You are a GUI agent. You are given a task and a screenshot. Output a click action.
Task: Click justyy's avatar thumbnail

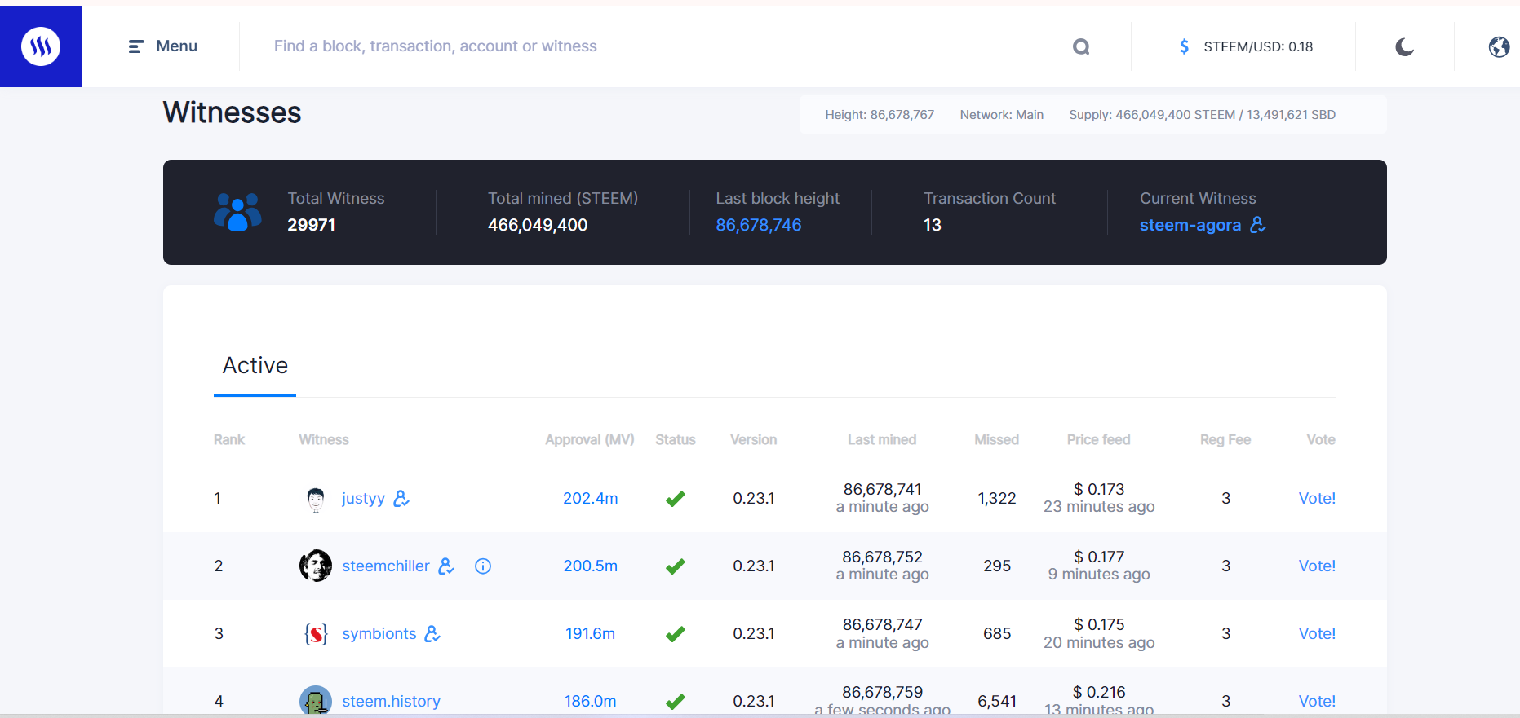coord(316,498)
